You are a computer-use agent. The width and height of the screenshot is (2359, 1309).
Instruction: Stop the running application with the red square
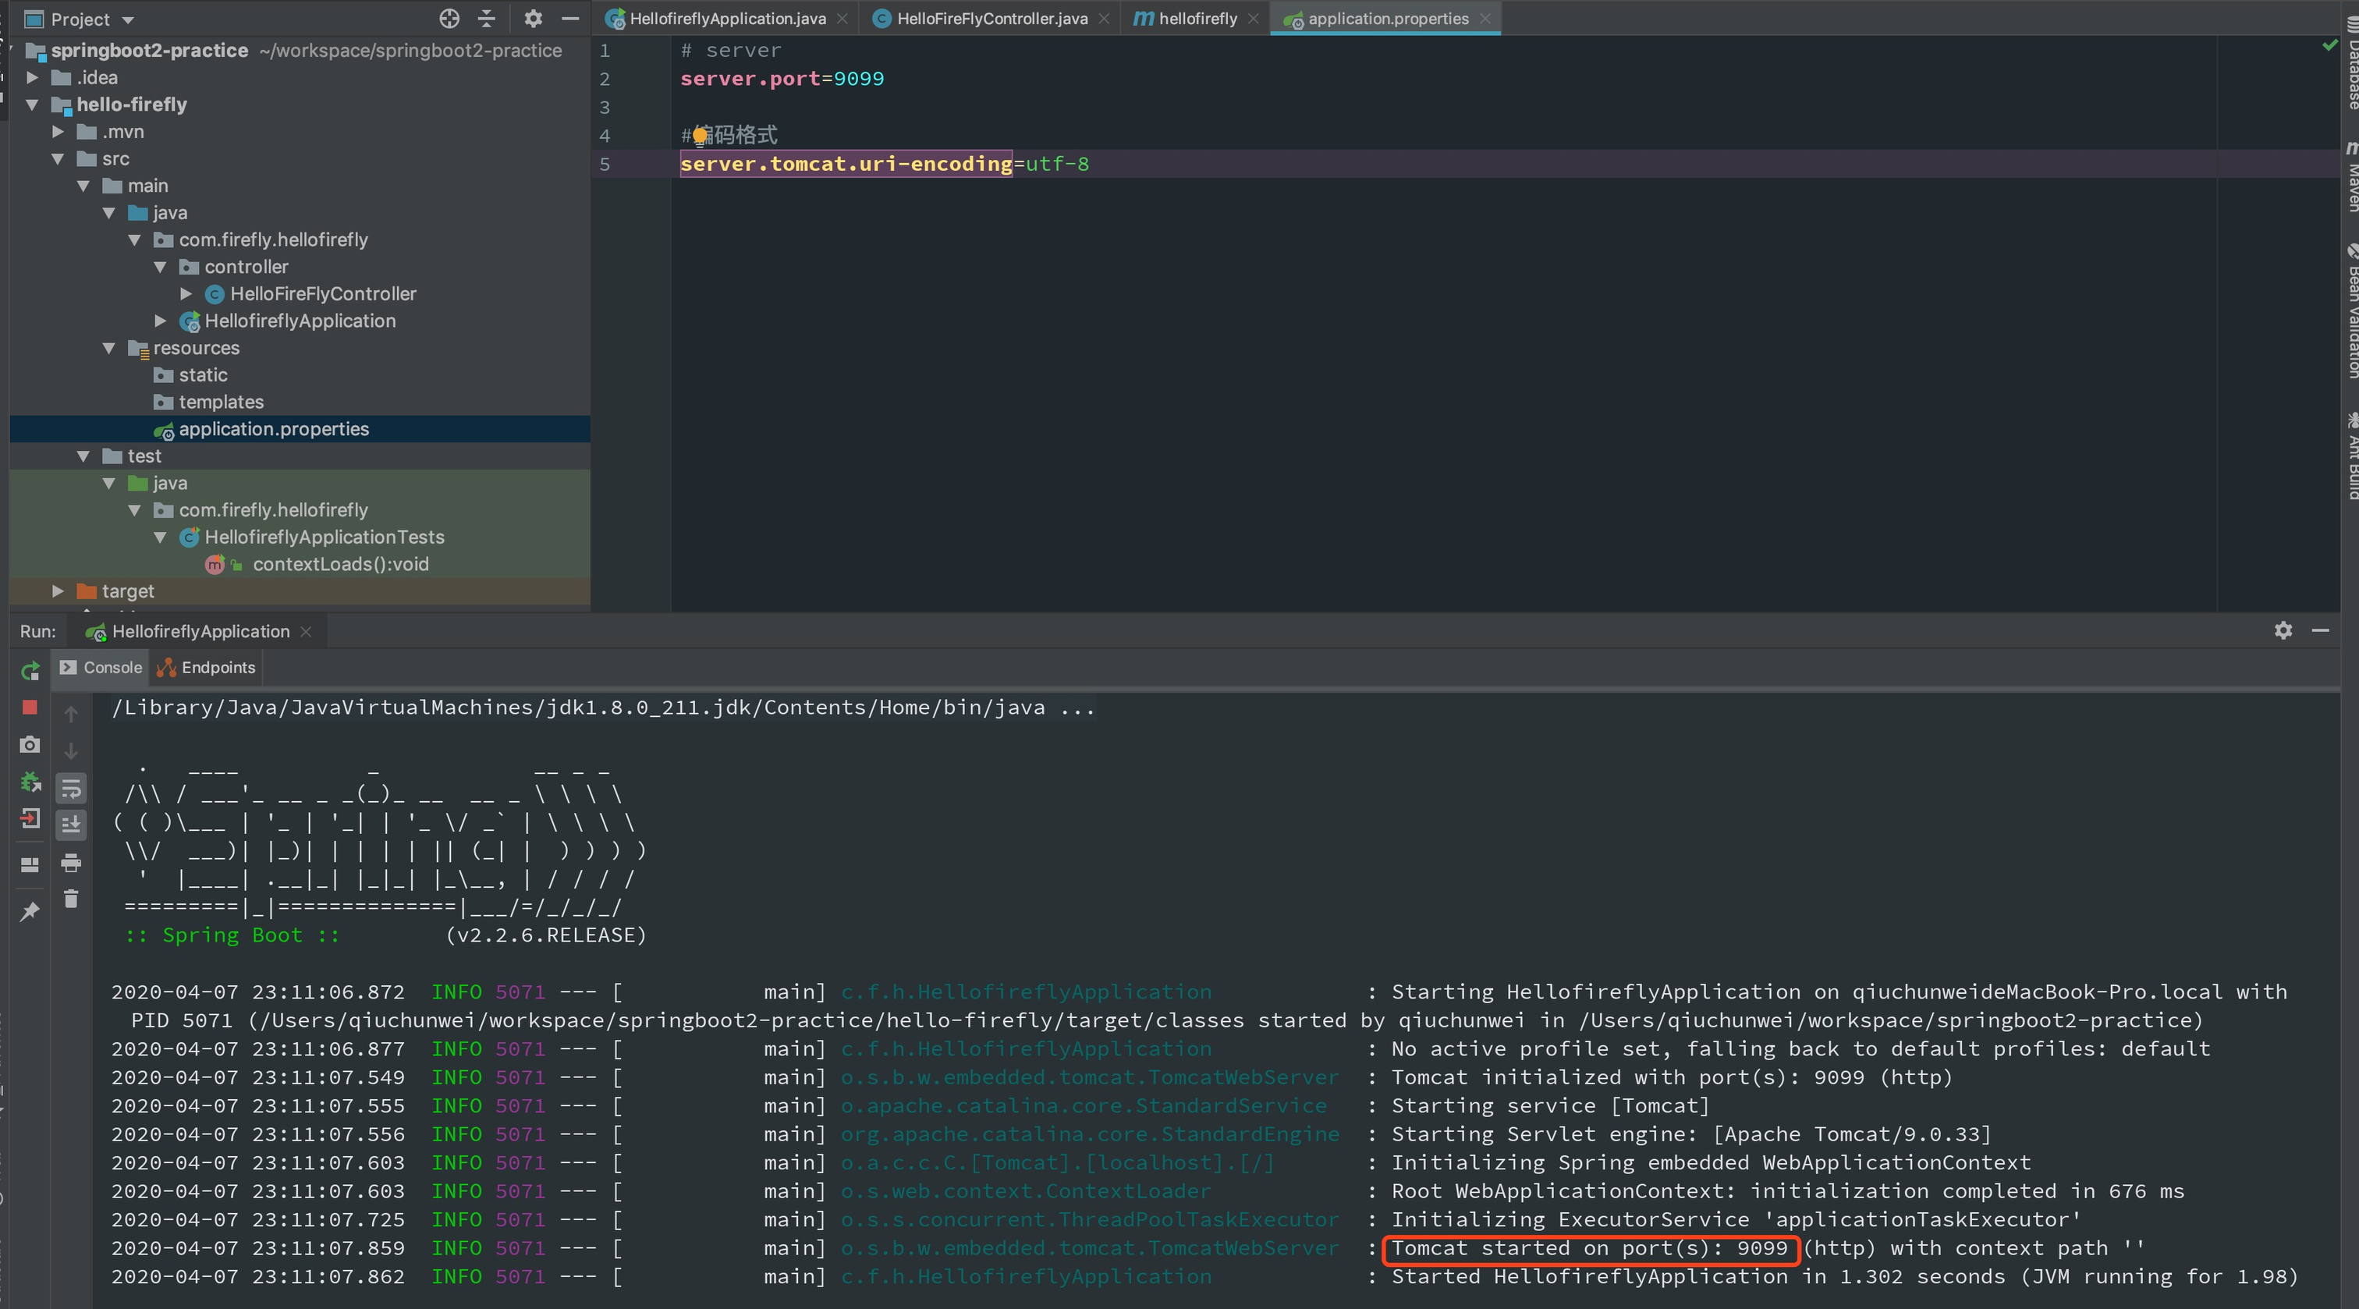(x=30, y=708)
